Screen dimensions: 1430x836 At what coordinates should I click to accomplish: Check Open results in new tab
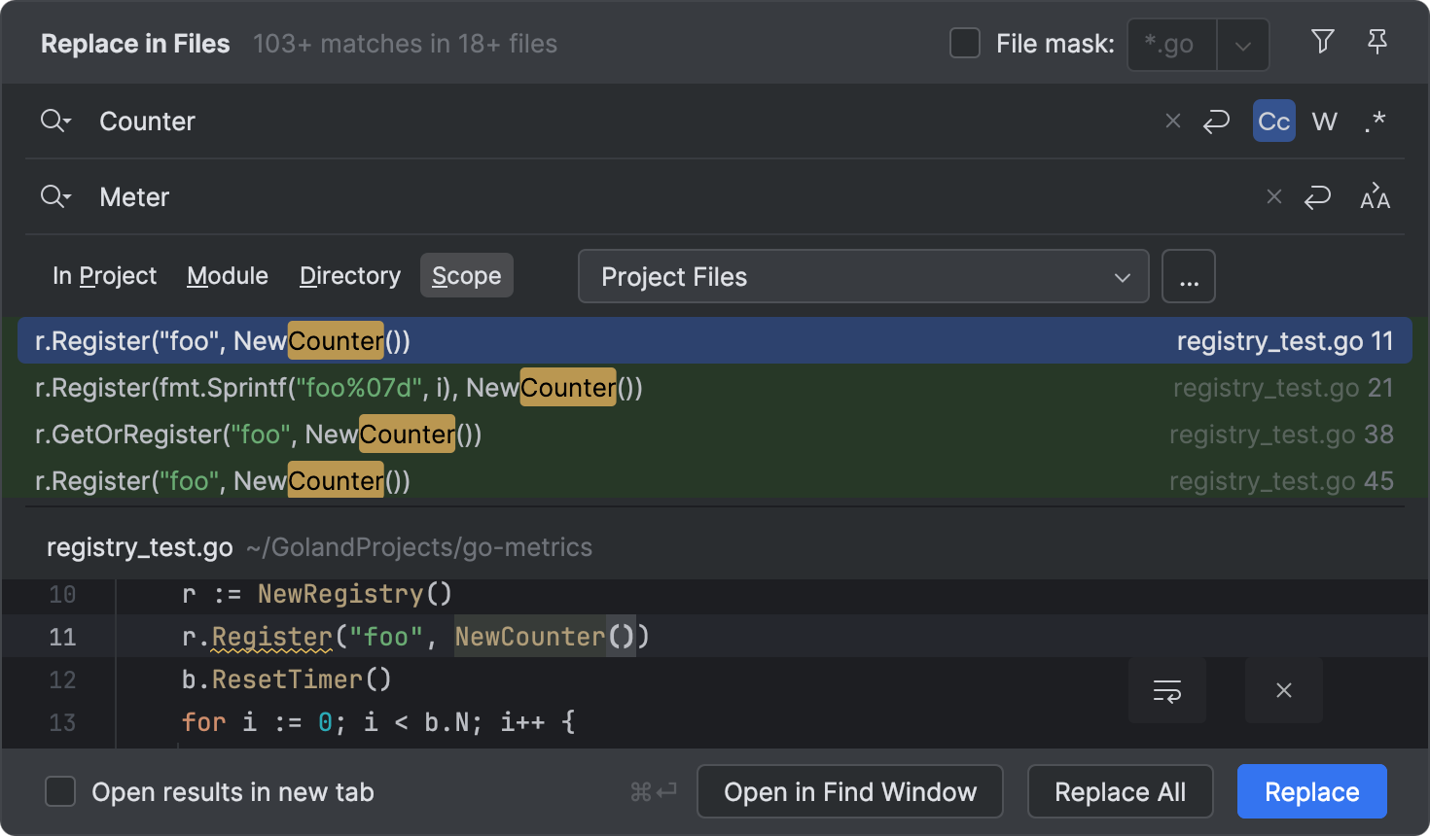[x=60, y=791]
